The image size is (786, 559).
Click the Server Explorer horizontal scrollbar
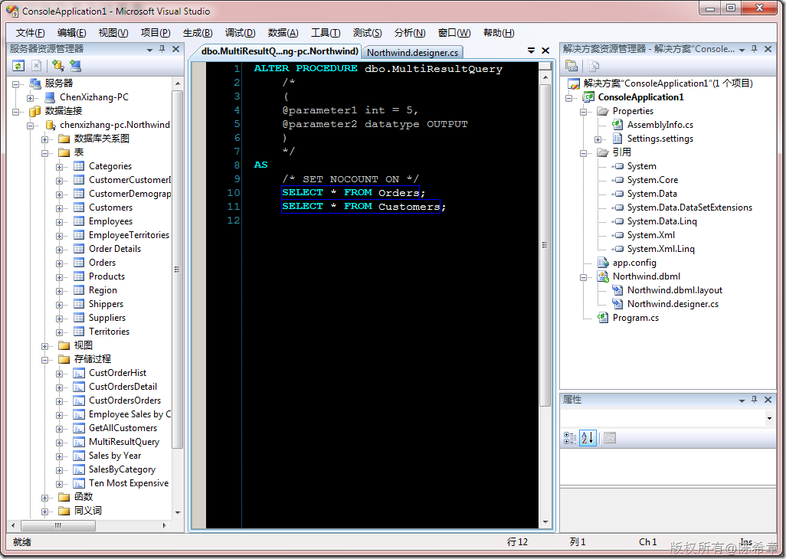tap(58, 525)
